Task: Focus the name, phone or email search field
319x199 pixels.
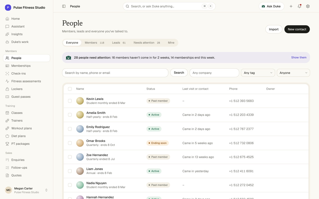Action: click(x=115, y=73)
